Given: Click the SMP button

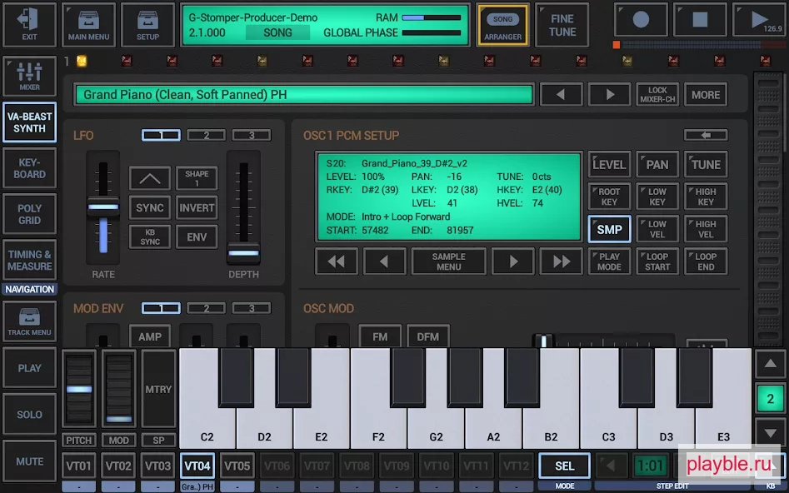Looking at the screenshot, I should (609, 229).
